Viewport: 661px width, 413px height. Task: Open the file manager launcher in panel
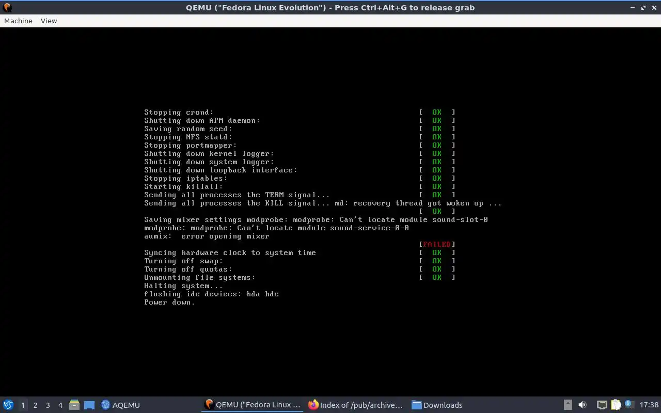74,405
